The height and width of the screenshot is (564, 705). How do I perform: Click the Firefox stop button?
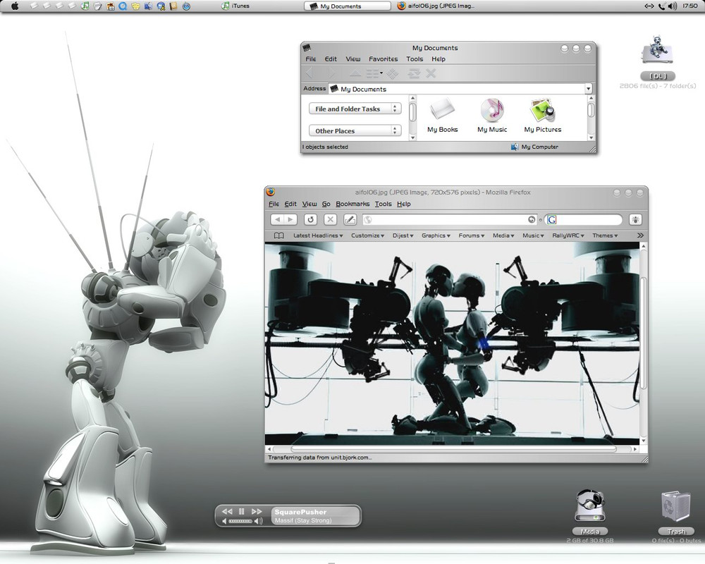[330, 219]
